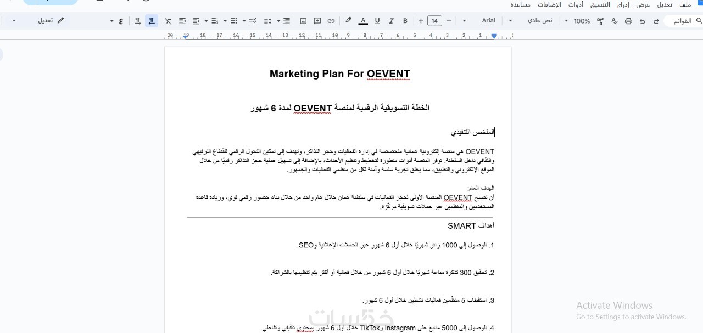
Task: Click the decrease indent icon
Action: tap(196, 21)
